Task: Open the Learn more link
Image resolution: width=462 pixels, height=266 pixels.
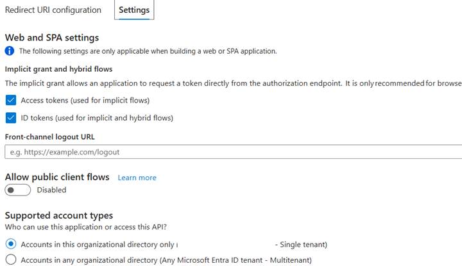Action: click(137, 178)
